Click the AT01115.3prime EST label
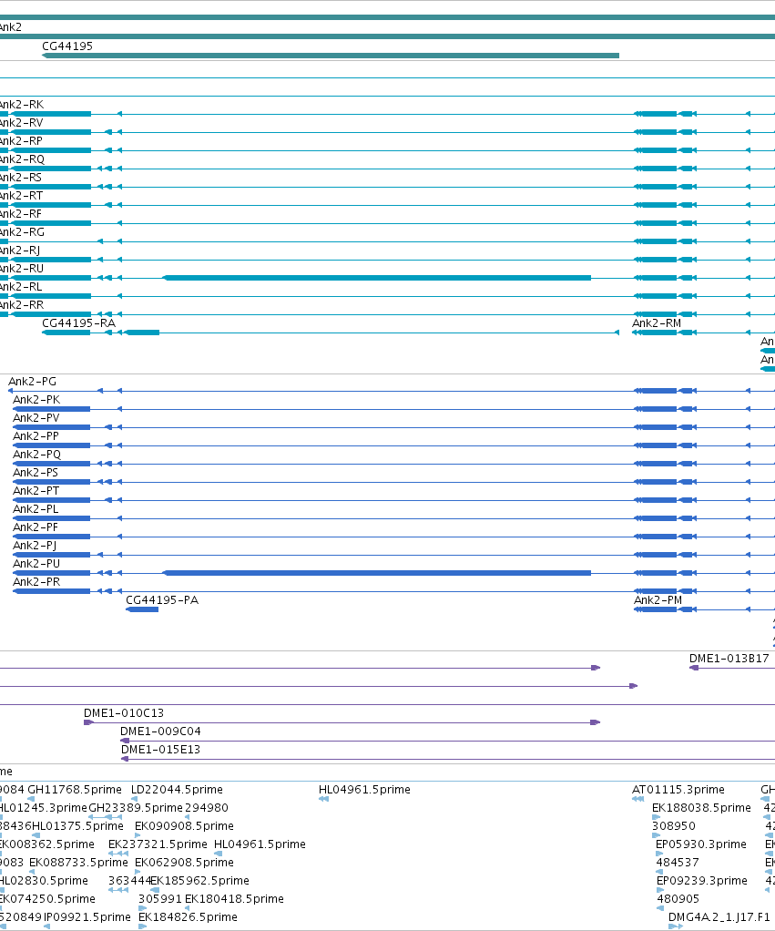The image size is (775, 931). coord(678,790)
